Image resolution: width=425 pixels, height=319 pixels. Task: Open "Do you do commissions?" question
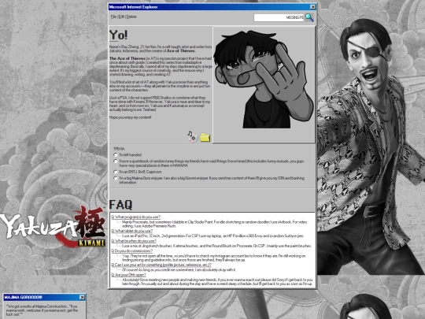pyautogui.click(x=131, y=251)
